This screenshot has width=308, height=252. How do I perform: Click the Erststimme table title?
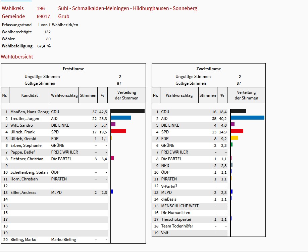73,69
